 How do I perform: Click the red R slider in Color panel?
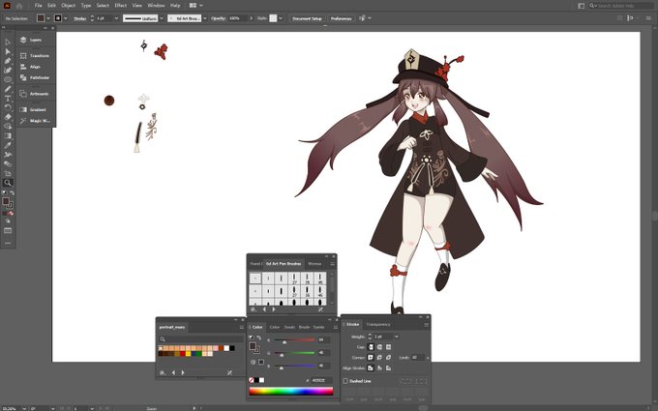pyautogui.click(x=294, y=340)
